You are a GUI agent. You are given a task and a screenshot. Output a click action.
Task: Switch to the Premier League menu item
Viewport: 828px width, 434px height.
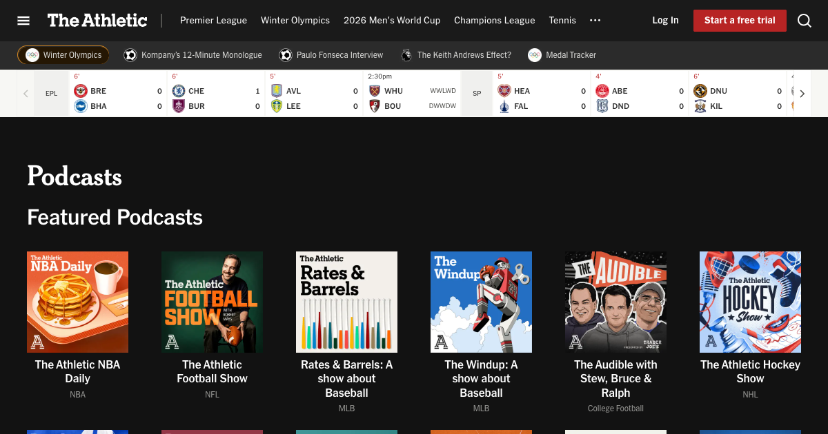point(213,20)
